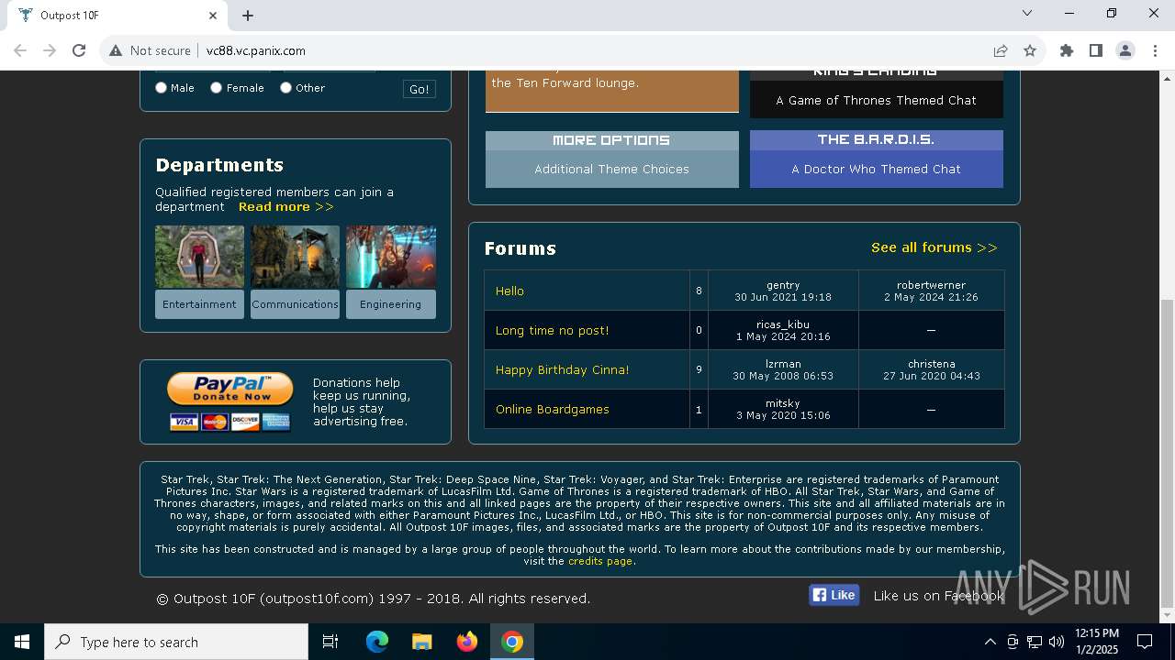Open the Entertainment department thumbnail

[199, 257]
